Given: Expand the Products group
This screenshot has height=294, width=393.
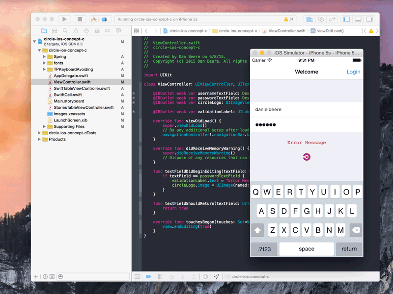Looking at the screenshot, I should coord(40,139).
